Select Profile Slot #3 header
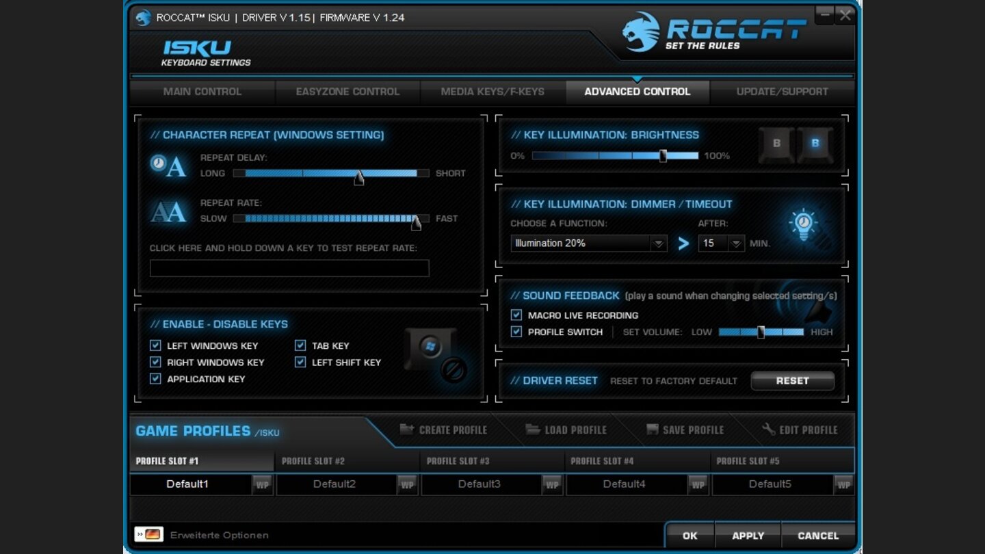 tap(492, 461)
